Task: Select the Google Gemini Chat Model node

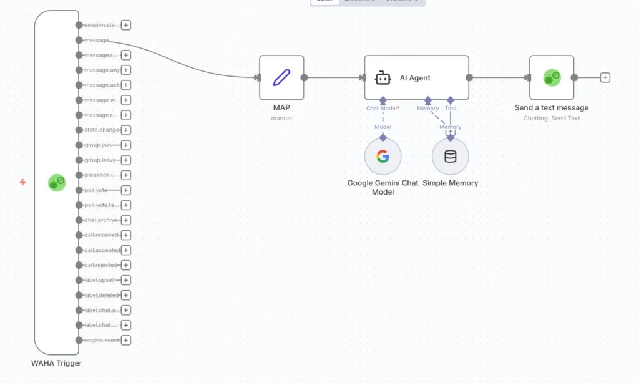Action: pyautogui.click(x=383, y=157)
